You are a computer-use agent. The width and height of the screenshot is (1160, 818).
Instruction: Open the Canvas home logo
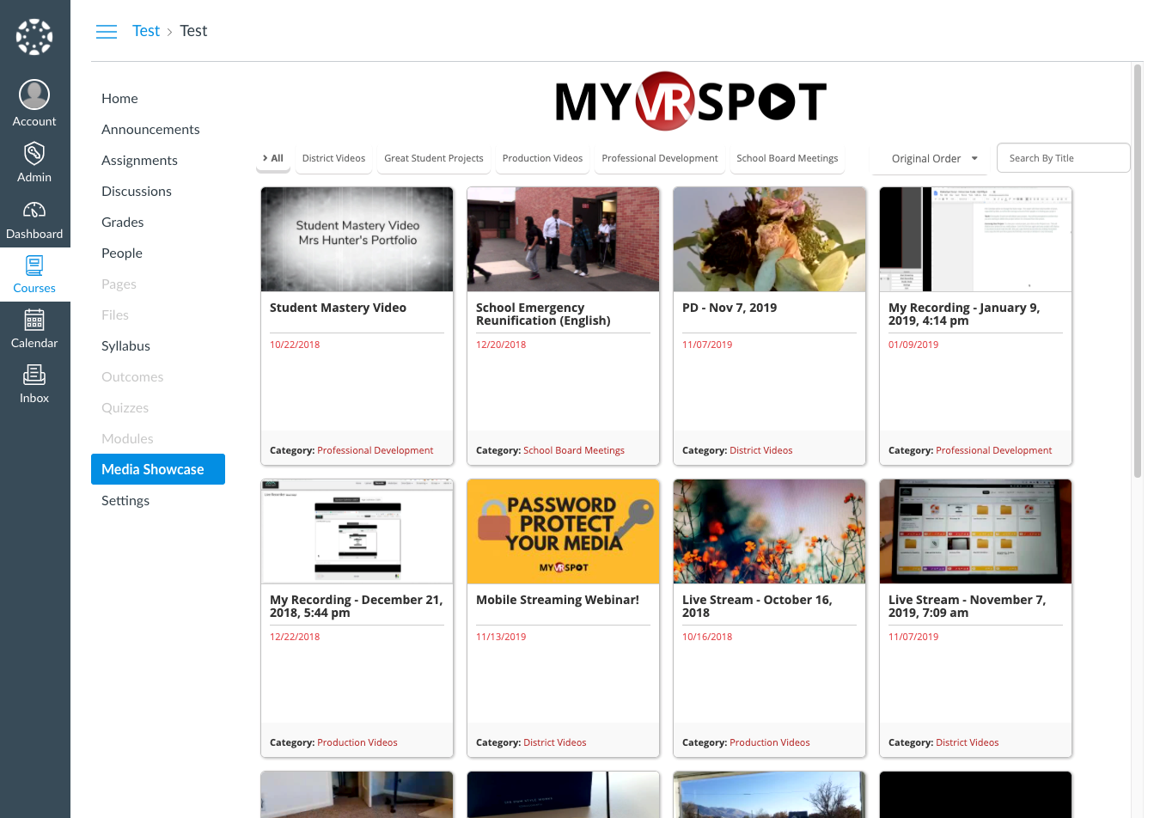click(34, 37)
